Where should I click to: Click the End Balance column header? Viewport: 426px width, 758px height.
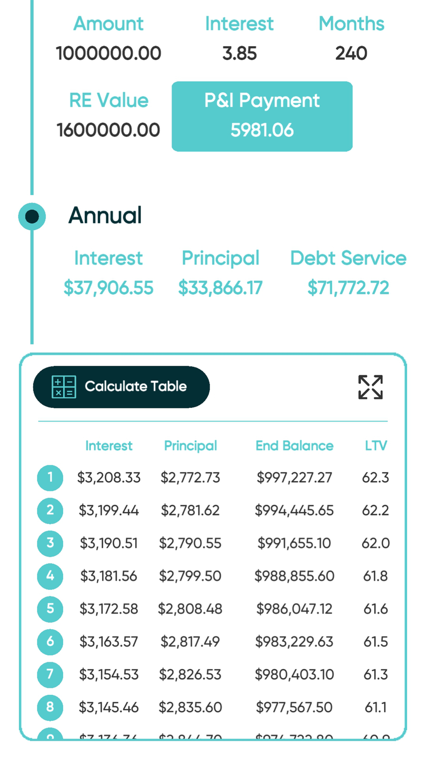coord(294,446)
